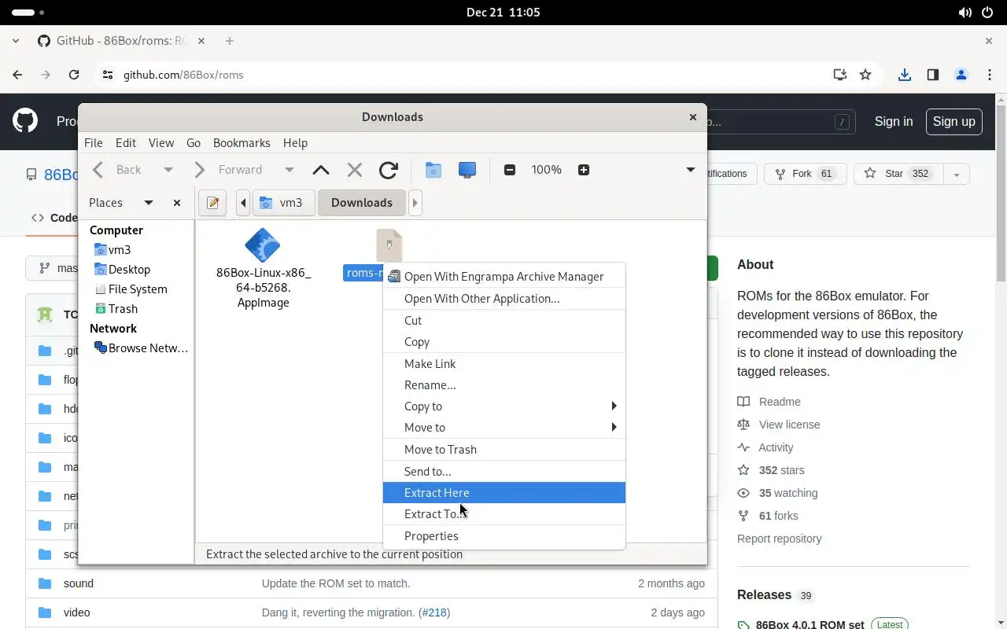The width and height of the screenshot is (1007, 629).
Task: Select Browse Network in the sidebar
Action: click(148, 348)
